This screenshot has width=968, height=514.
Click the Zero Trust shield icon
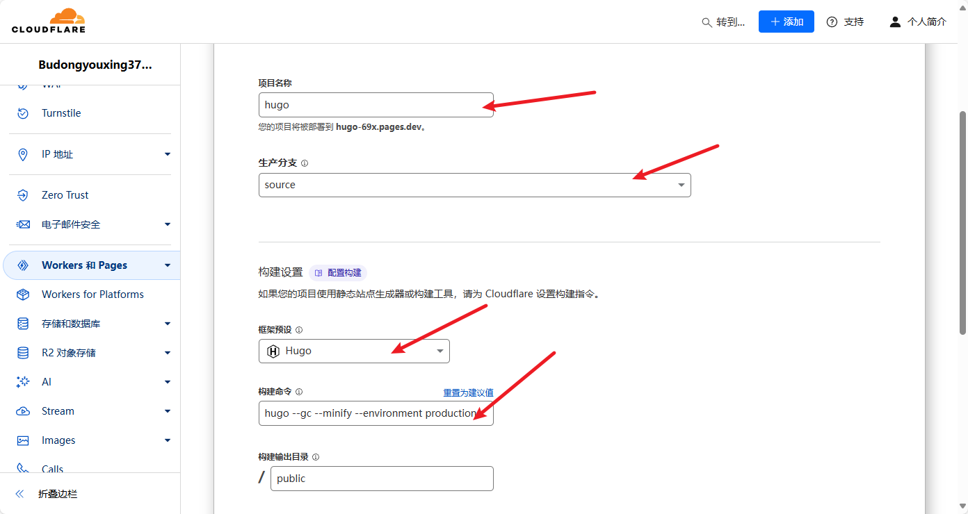23,195
